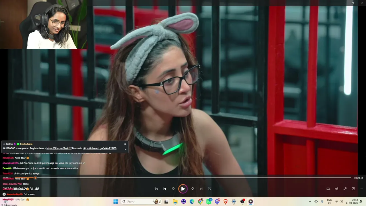366x206 pixels.
Task: Open Task View from the taskbar
Action: click(x=166, y=201)
